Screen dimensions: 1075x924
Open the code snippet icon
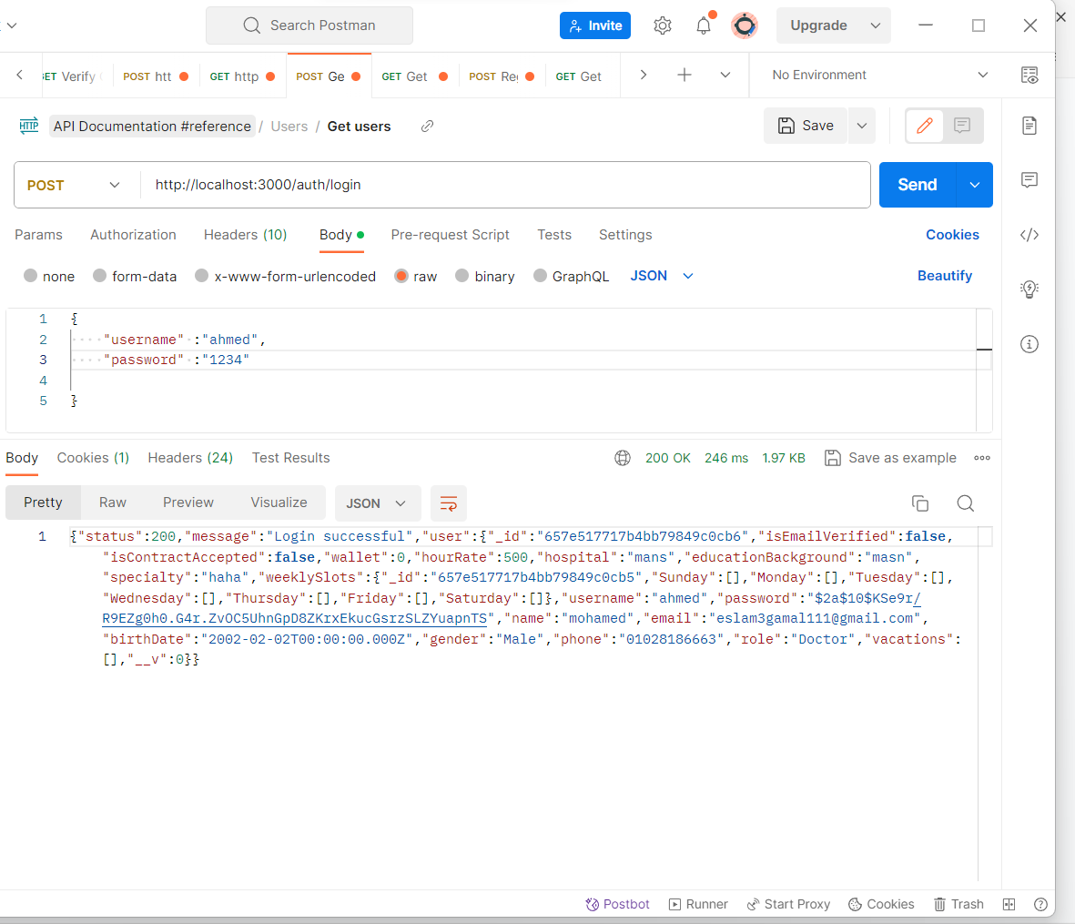[1029, 235]
